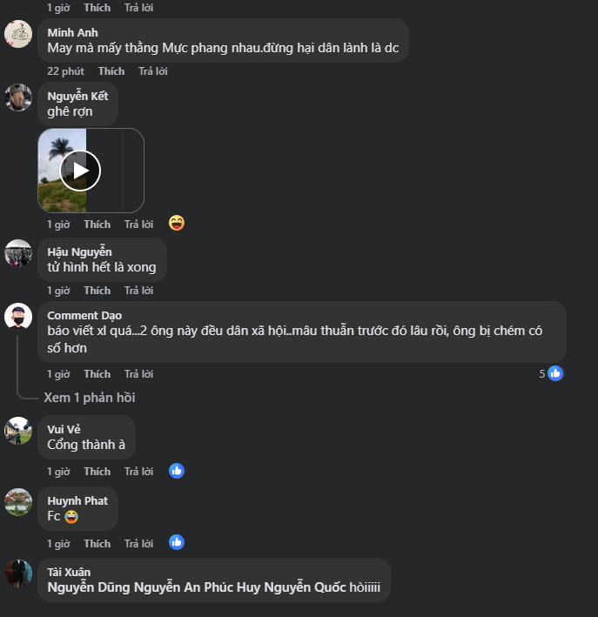Click the Haha reaction on Nguyễn Kết's comment
The height and width of the screenshot is (617, 598).
[177, 224]
